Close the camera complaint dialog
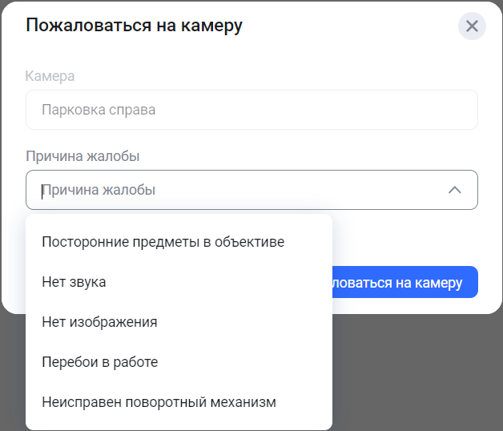Image resolution: width=503 pixels, height=431 pixels. tap(472, 26)
